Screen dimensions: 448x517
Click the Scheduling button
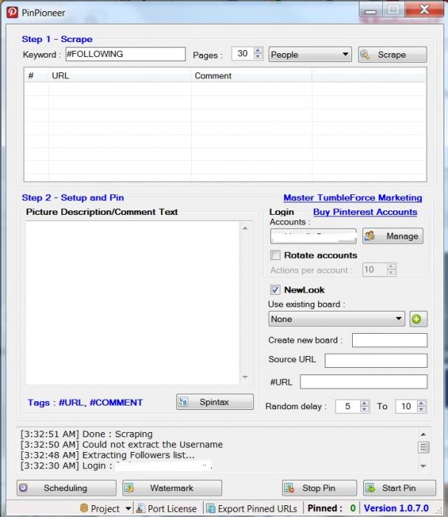point(66,487)
